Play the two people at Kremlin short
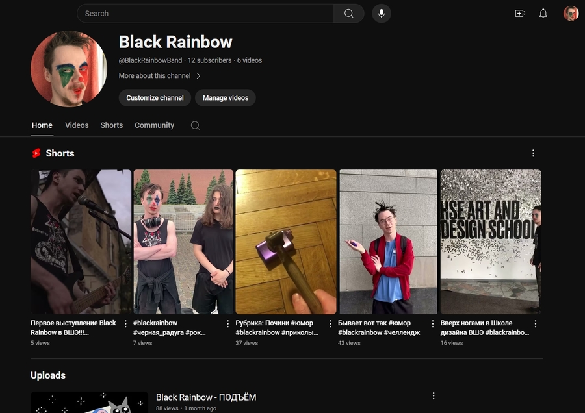The image size is (585, 413). coord(183,242)
